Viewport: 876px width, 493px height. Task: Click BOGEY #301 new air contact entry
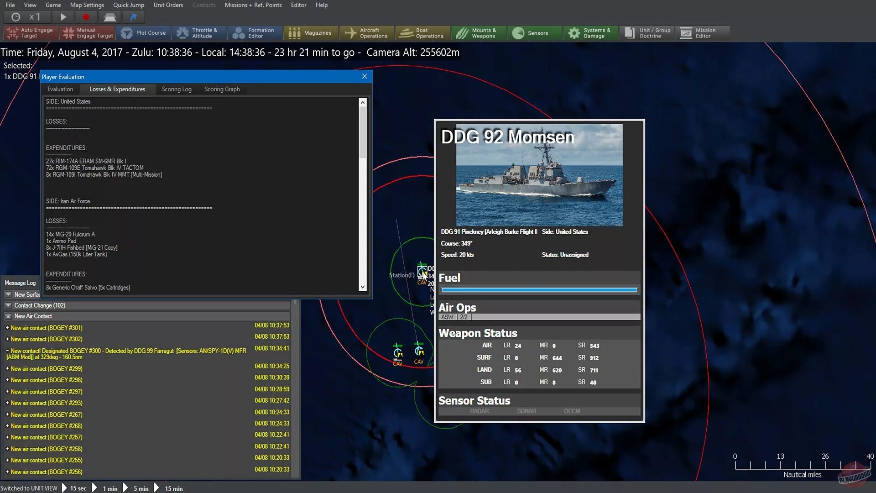click(47, 327)
